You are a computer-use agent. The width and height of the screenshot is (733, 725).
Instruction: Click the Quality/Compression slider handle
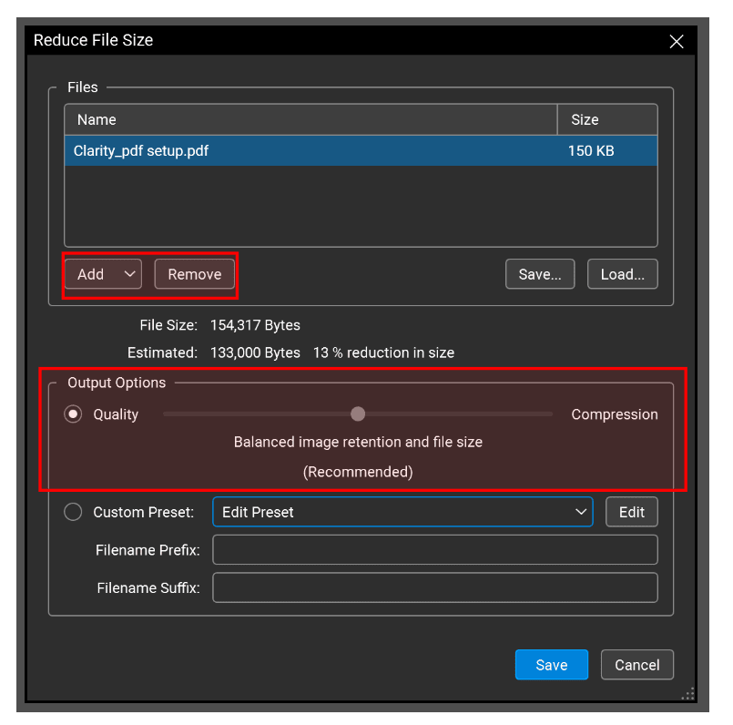click(x=358, y=414)
